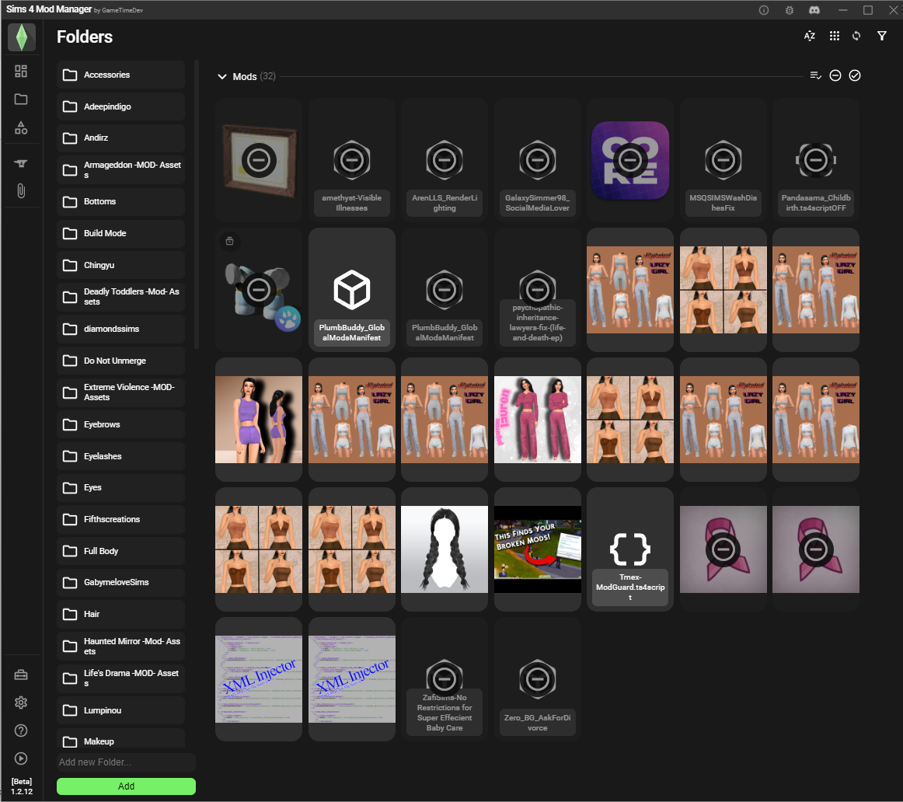Open the toolbox icon in sidebar
The height and width of the screenshot is (802, 903).
coord(21,675)
